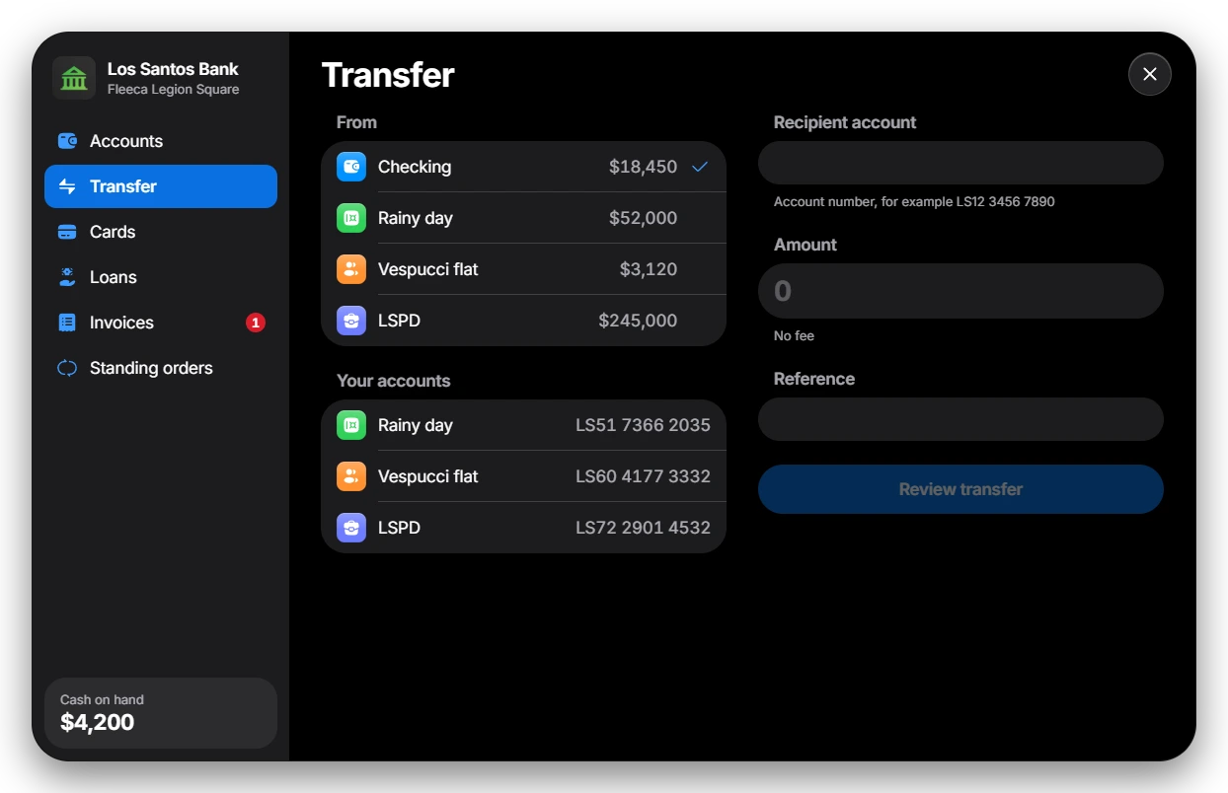Click the Fleeca Legion Square subtitle
1228x793 pixels.
pos(174,90)
